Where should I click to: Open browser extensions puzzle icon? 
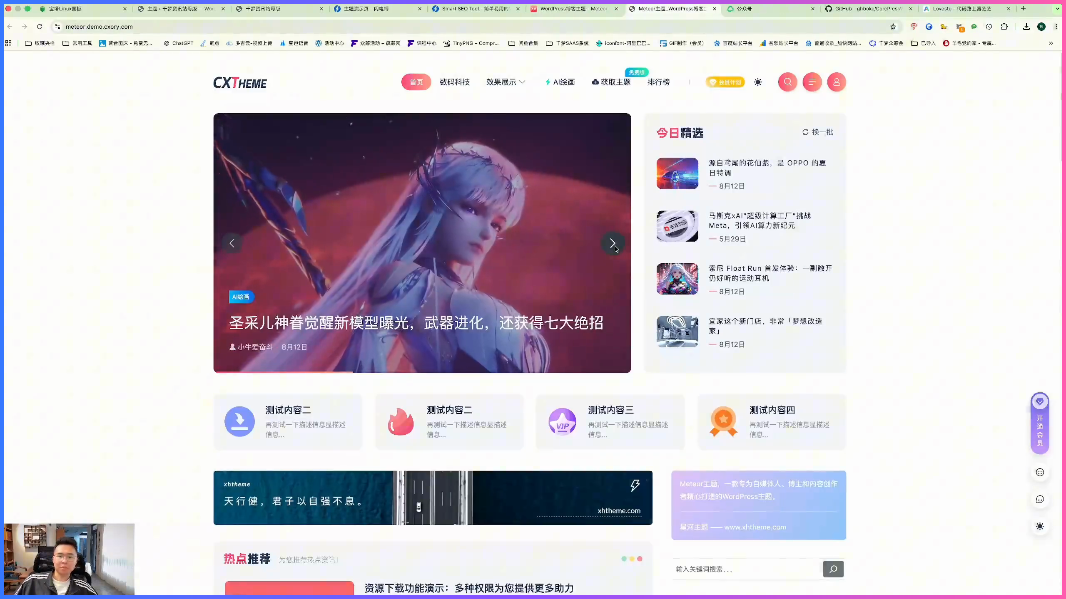[x=1004, y=27]
